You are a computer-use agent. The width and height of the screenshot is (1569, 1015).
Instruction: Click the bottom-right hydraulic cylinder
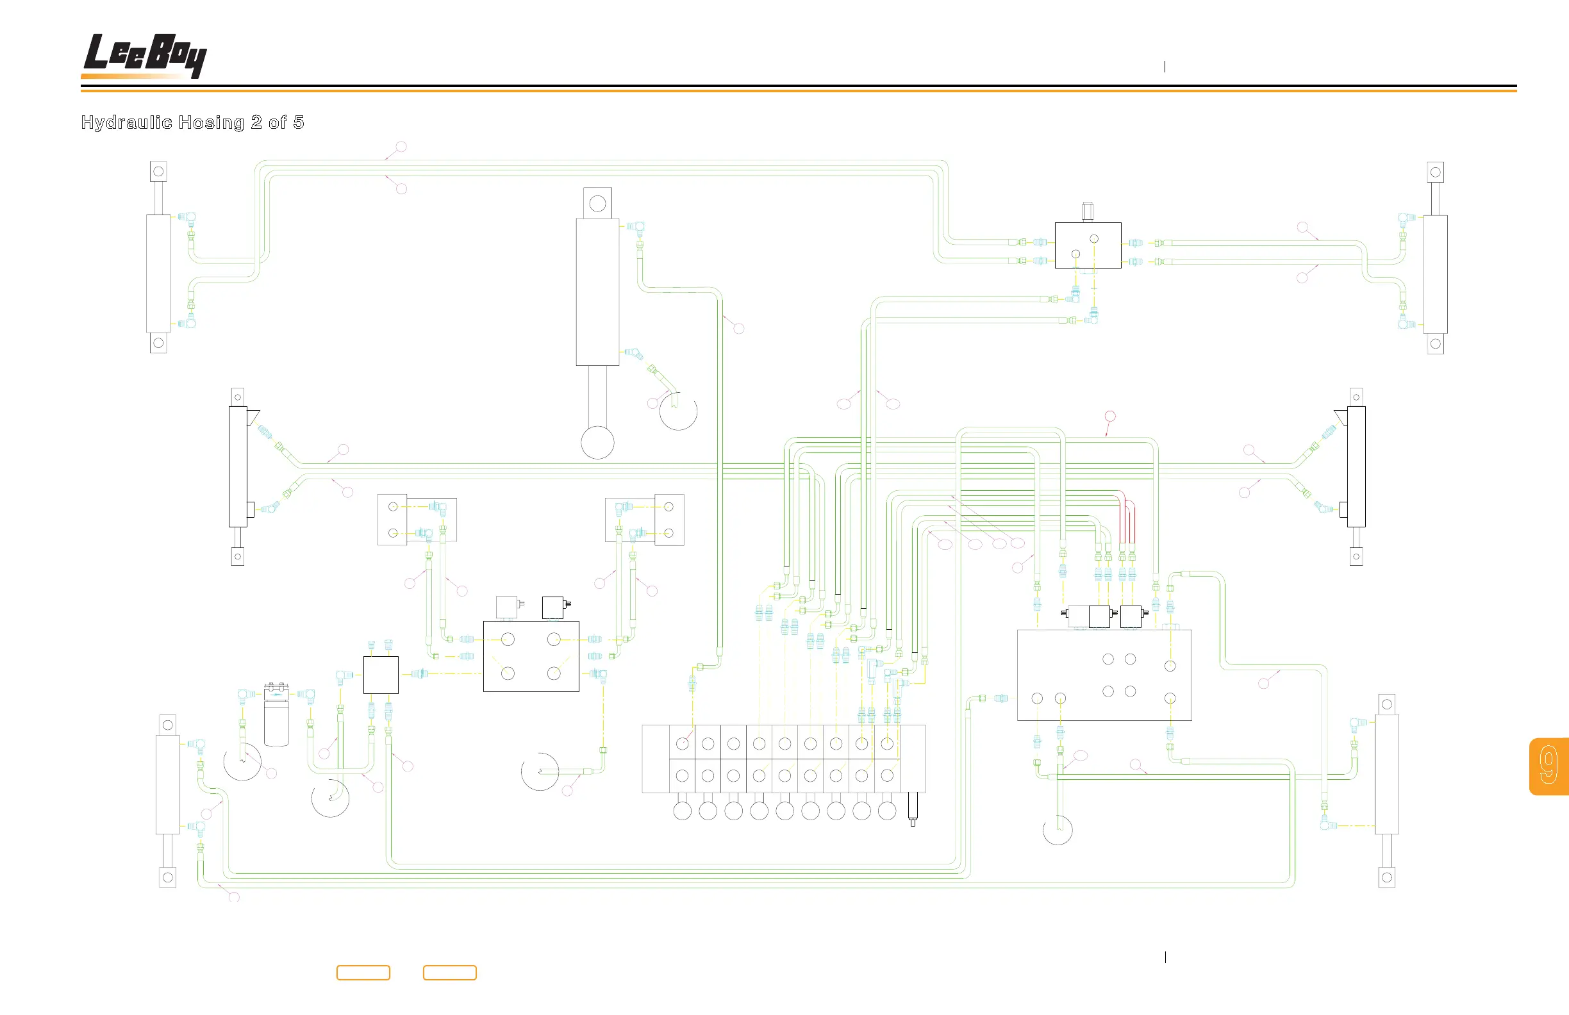[1386, 774]
